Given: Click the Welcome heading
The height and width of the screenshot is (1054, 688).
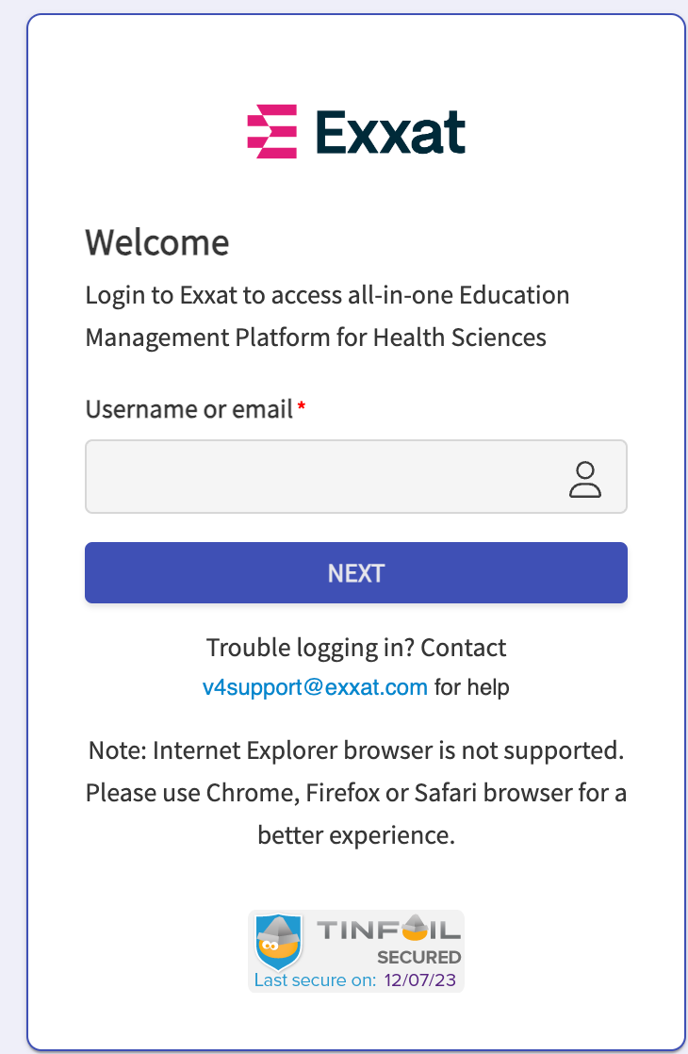Looking at the screenshot, I should pyautogui.click(x=157, y=242).
